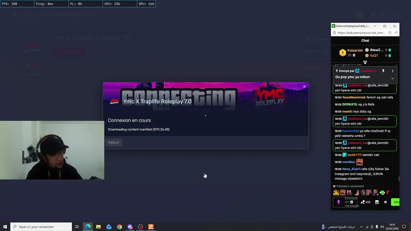Collapse the gifter leaderboard with the arrow handle
411x231 pixels.
(x=365, y=62)
